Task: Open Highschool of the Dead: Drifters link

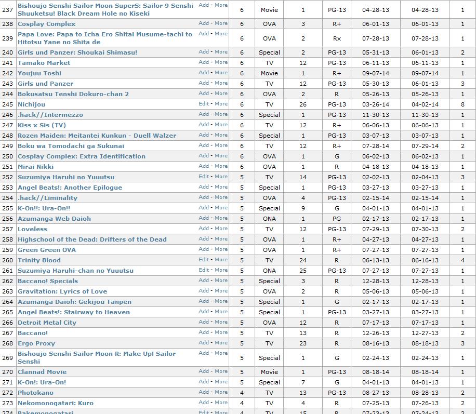Action: coord(92,239)
